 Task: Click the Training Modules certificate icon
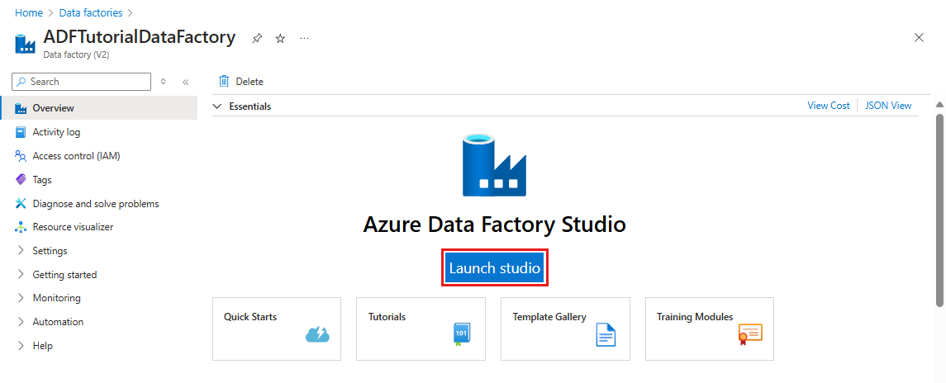coord(749,333)
